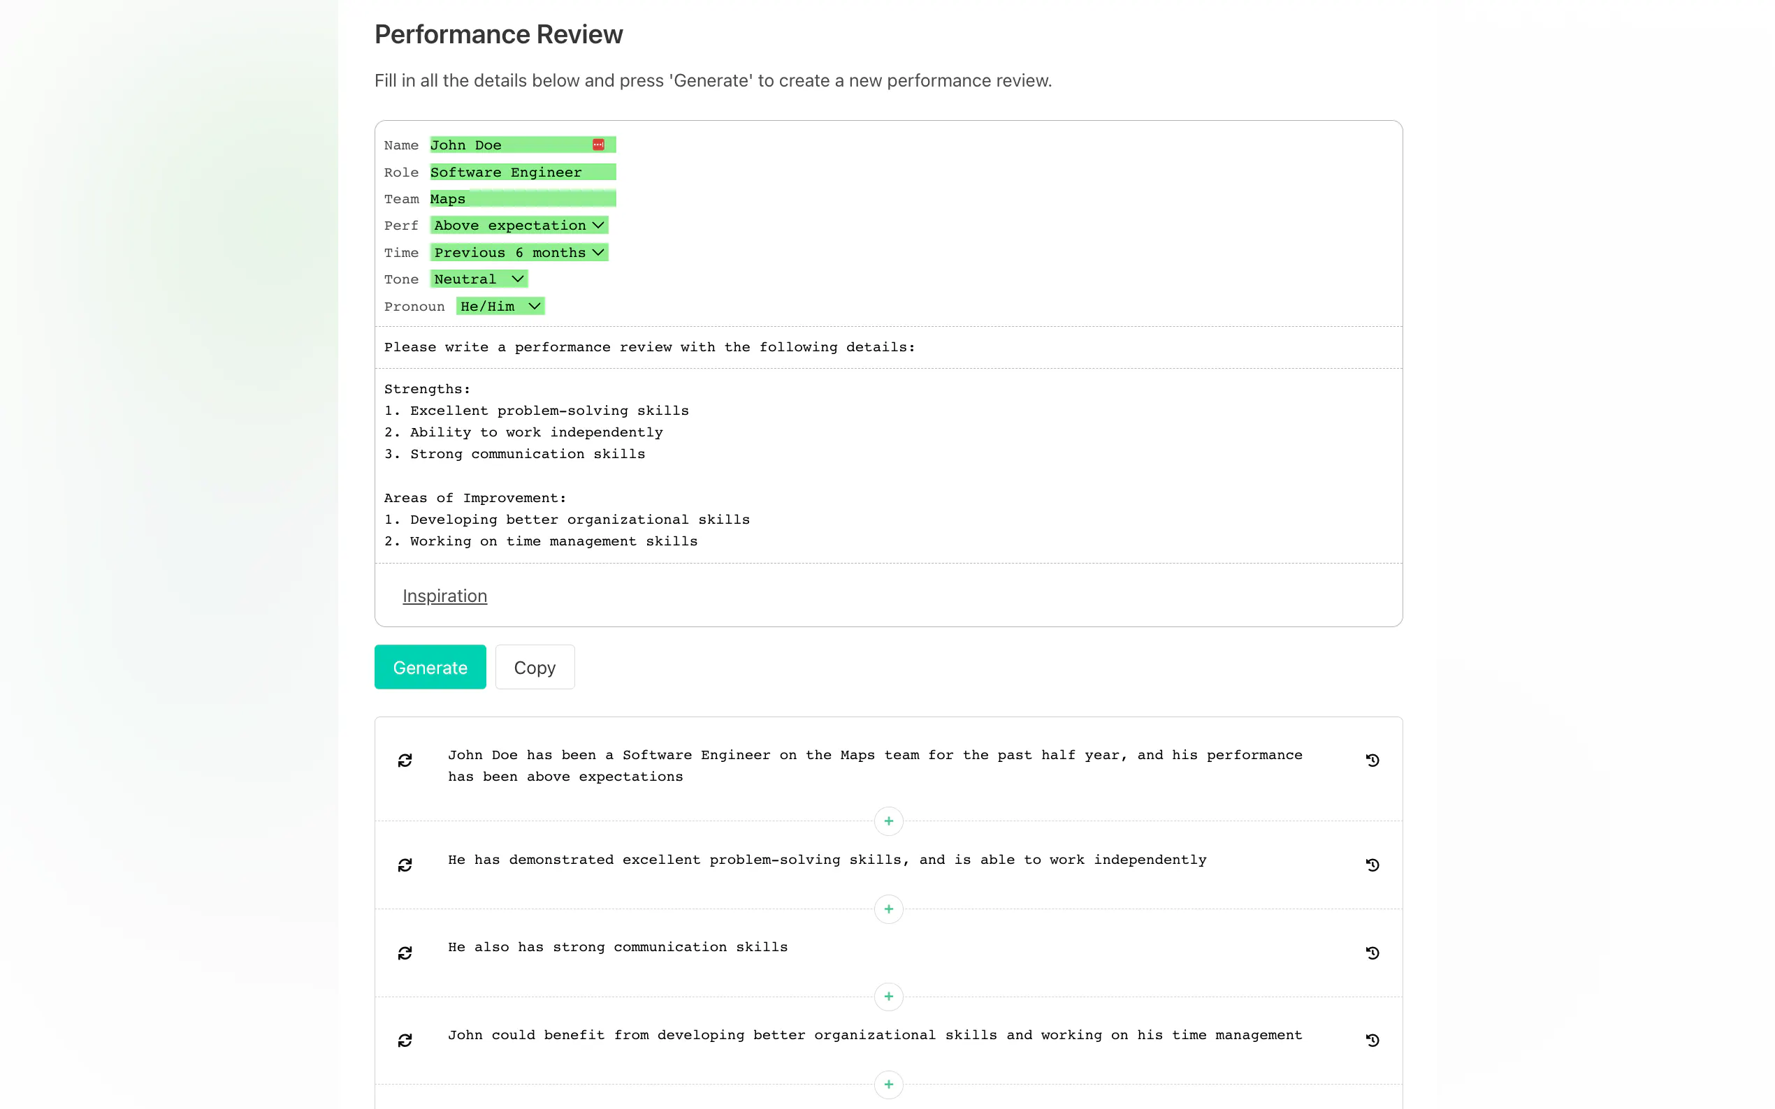Open the Time dropdown showing Previous 6 months
Image resolution: width=1775 pixels, height=1109 pixels.
coord(519,253)
